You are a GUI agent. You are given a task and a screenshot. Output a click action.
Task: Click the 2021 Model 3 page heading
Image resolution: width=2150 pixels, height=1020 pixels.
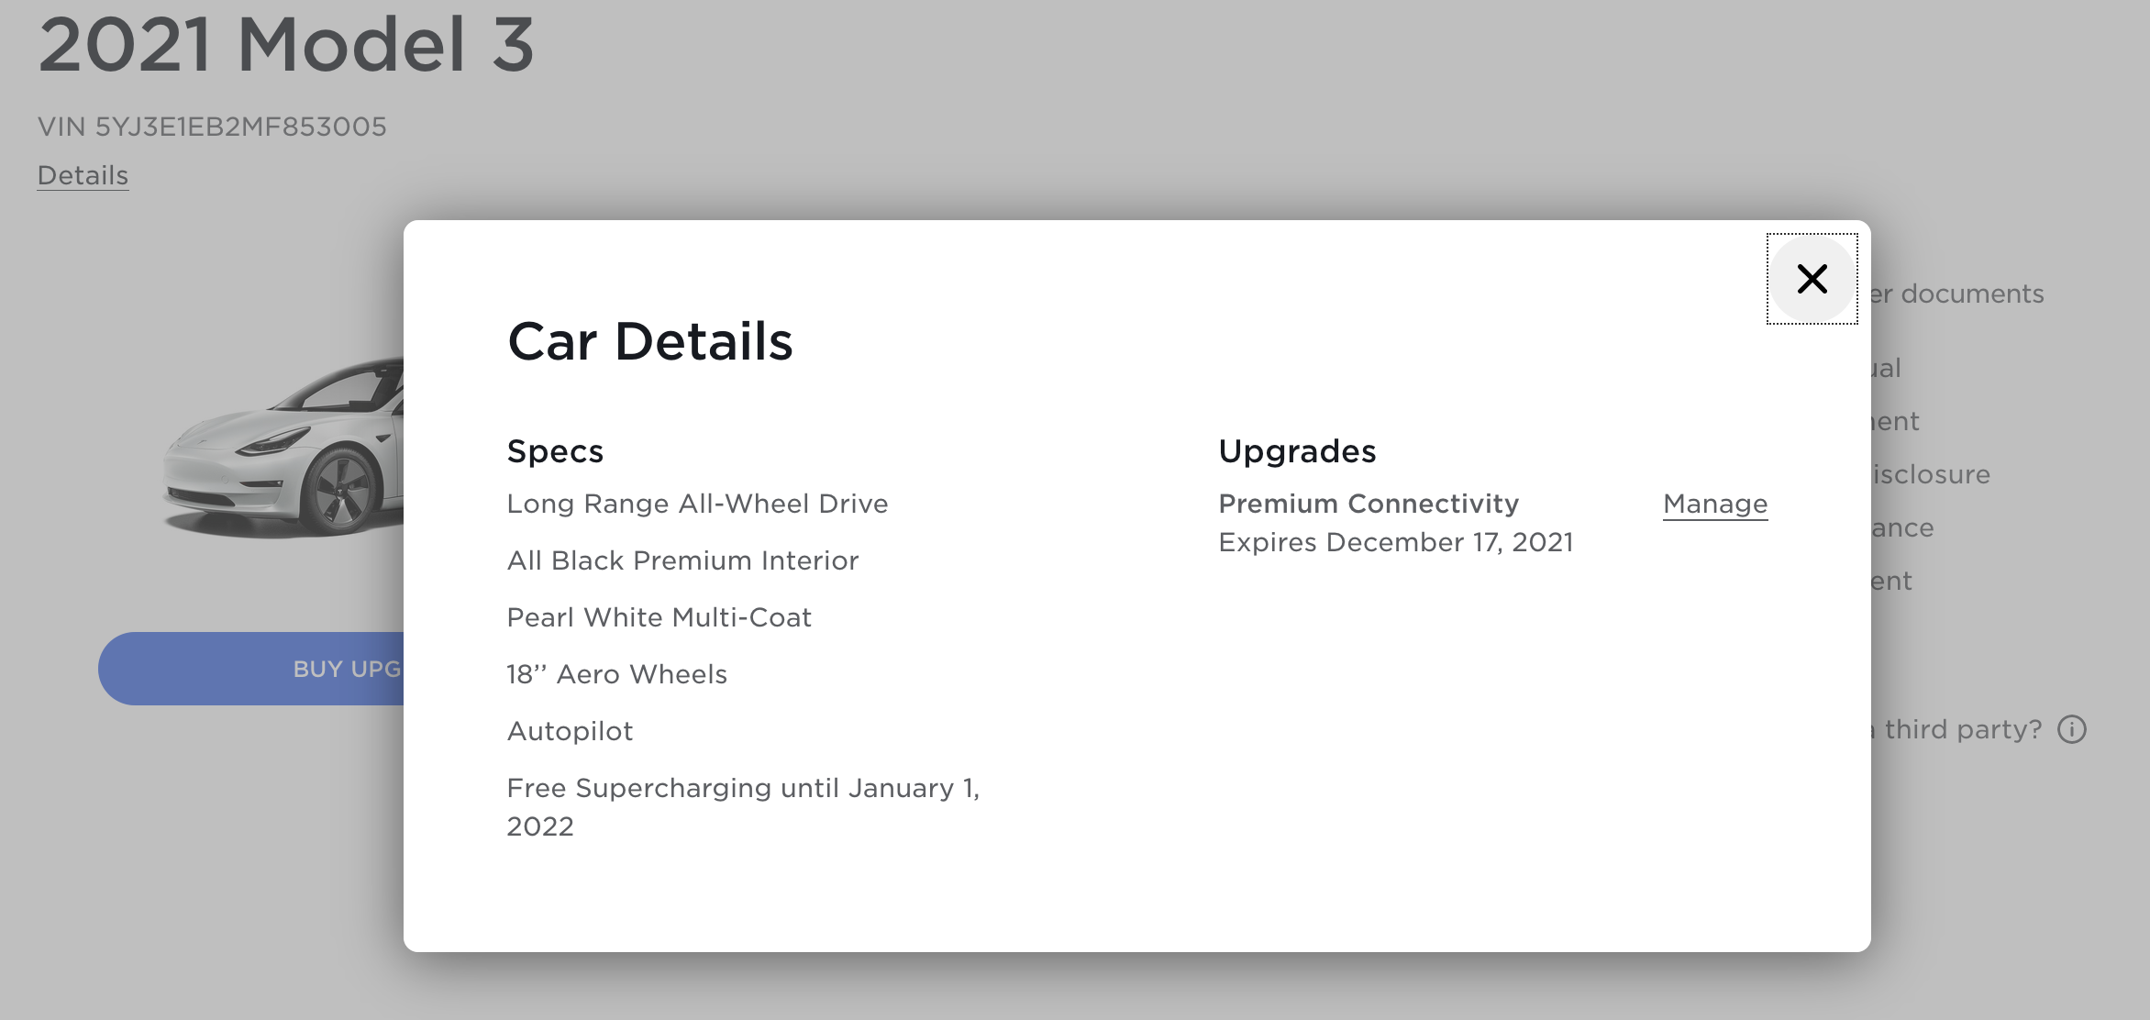[x=285, y=44]
